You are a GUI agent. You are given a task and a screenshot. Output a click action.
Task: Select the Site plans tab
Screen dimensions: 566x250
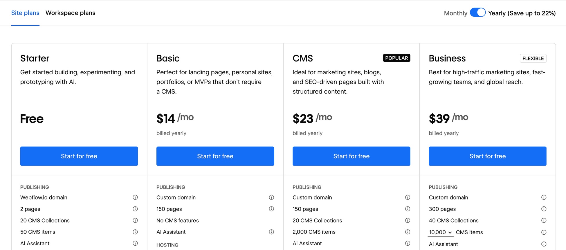point(25,13)
